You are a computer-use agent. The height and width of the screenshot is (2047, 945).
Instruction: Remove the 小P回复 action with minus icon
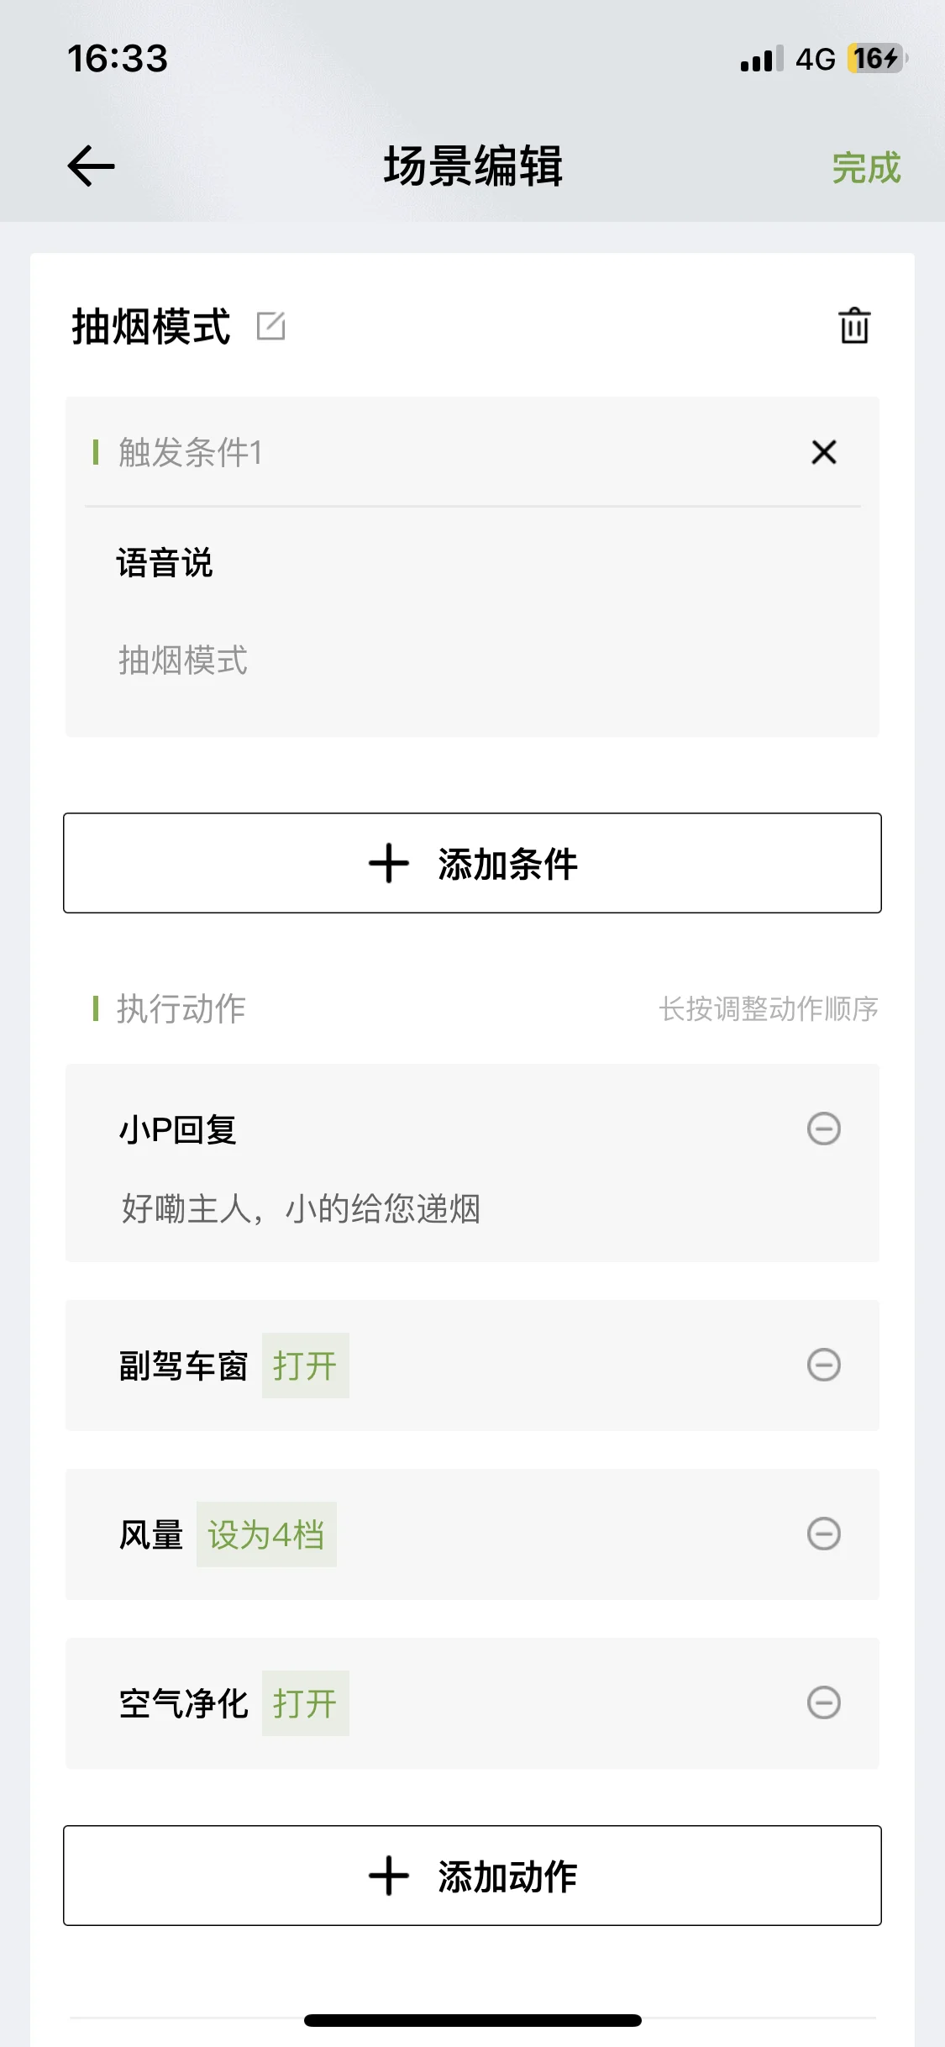824,1129
